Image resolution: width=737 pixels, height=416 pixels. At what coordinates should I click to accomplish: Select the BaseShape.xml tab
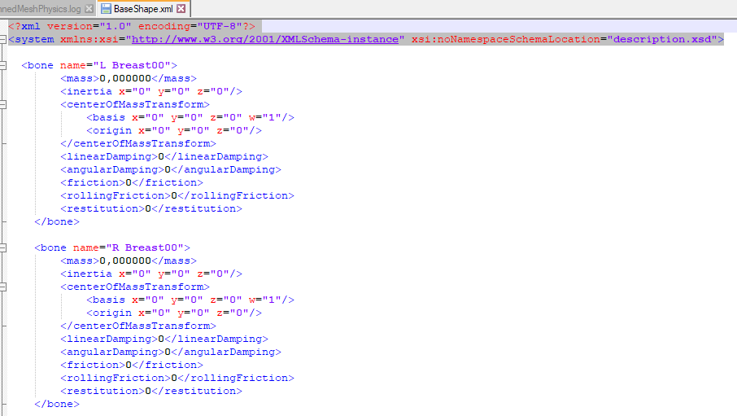(143, 8)
